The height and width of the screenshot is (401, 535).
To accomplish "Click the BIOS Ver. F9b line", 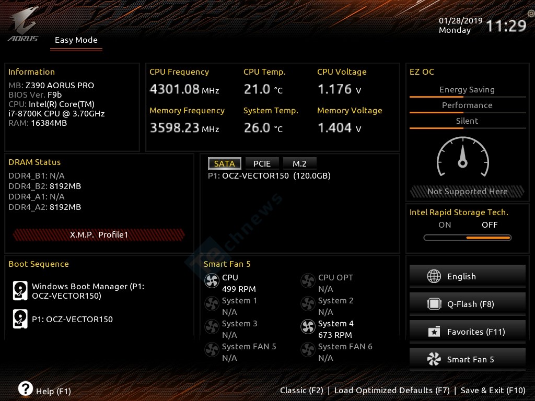I will click(35, 95).
